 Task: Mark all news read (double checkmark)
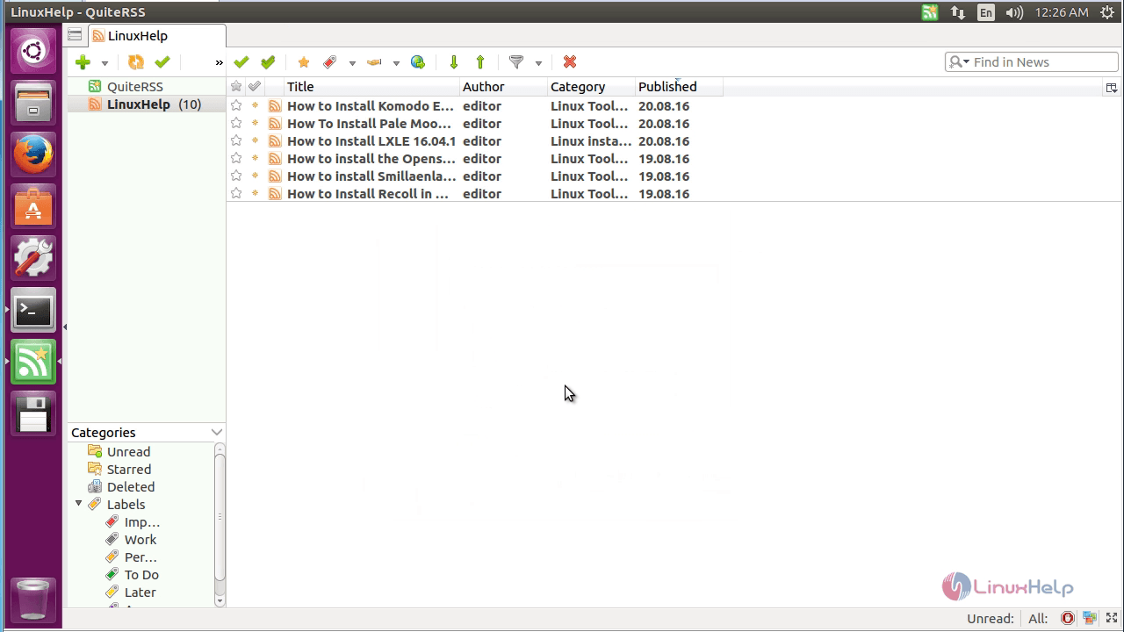268,62
